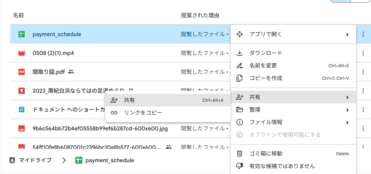Click the '提案された理由' column header
This screenshot has height=174, width=371.
tap(200, 16)
